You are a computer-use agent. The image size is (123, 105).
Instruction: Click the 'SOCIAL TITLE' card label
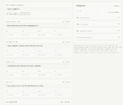click(x=10, y=62)
